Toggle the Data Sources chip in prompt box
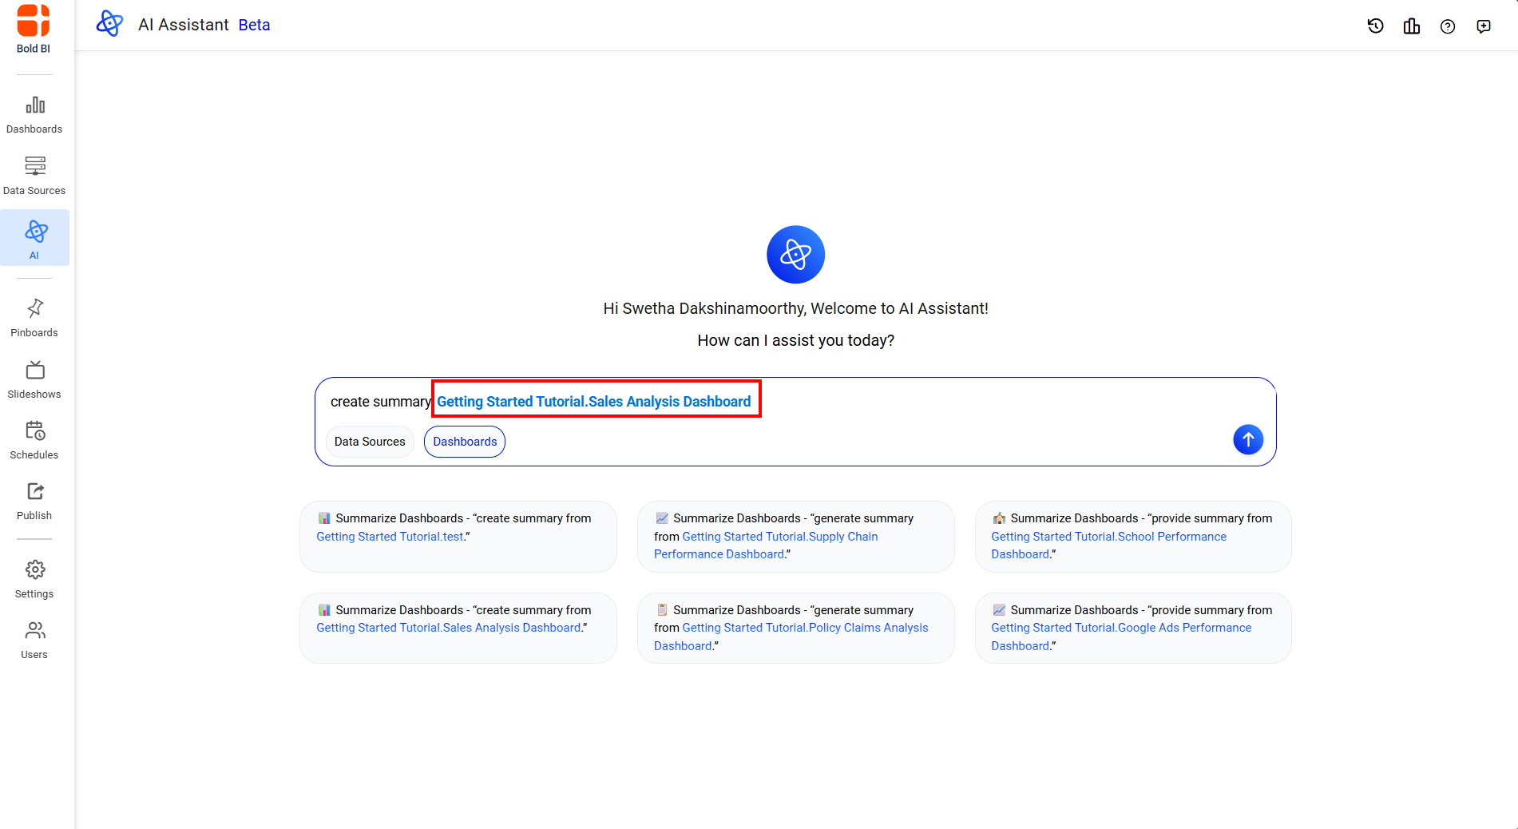Viewport: 1518px width, 829px height. [370, 442]
